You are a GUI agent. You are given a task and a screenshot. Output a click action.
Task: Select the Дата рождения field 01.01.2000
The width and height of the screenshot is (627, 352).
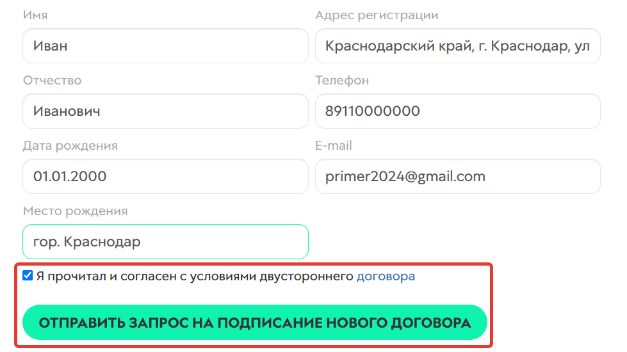[x=165, y=176]
